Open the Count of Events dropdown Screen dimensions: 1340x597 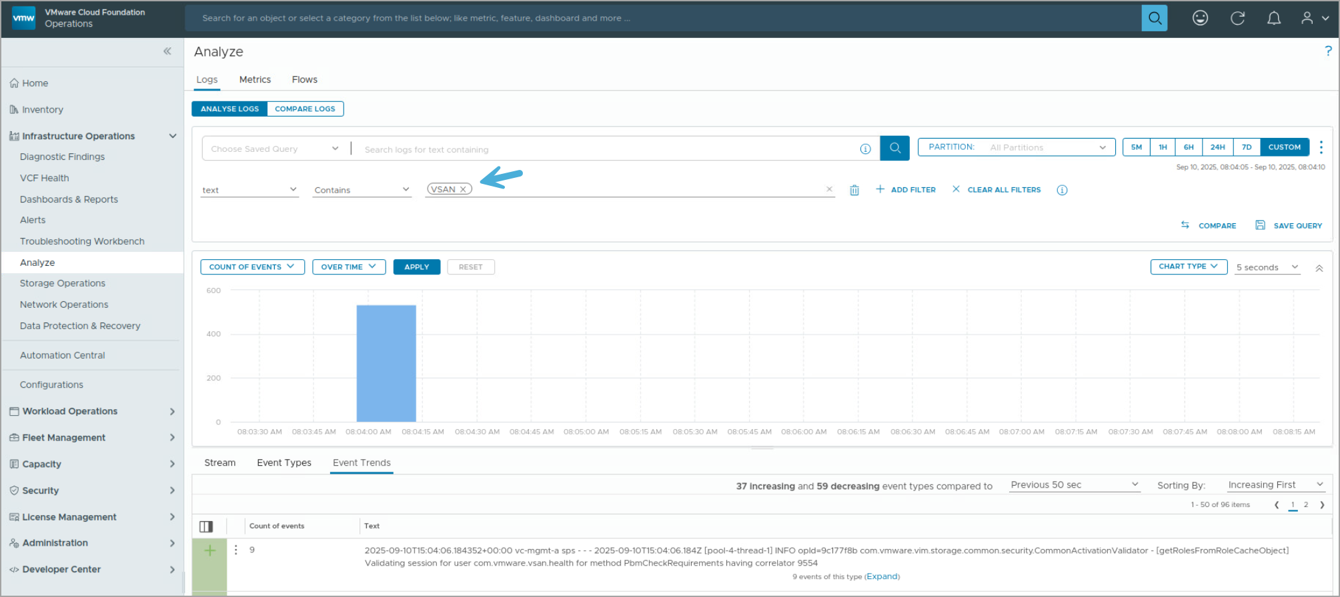click(252, 267)
